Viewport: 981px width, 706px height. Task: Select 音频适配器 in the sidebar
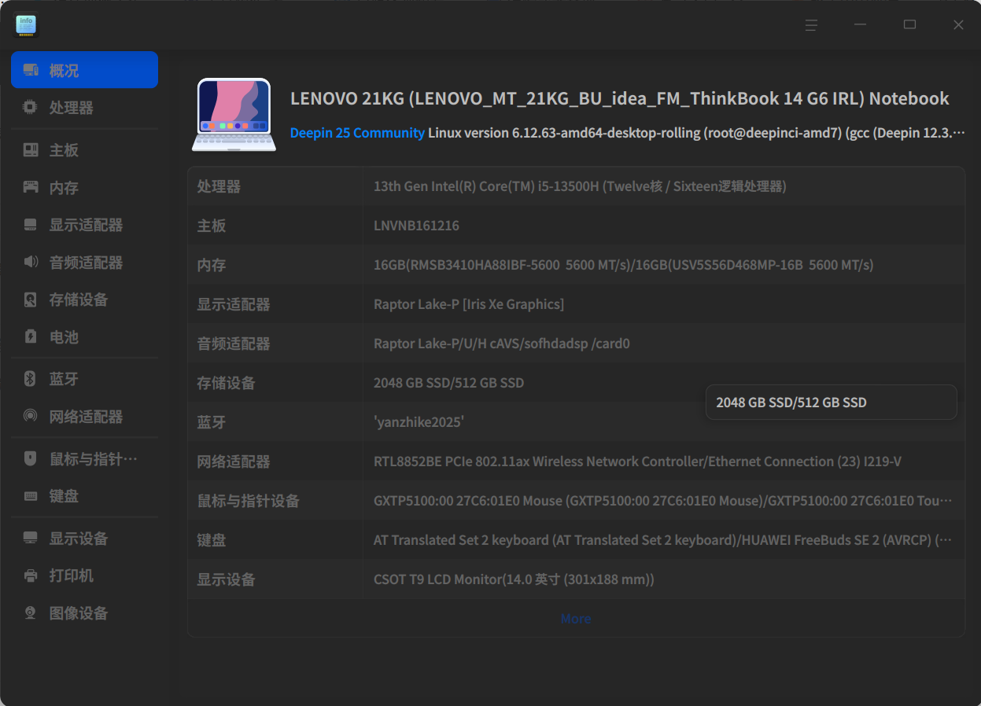tap(84, 263)
